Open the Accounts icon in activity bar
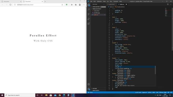 click(89, 84)
